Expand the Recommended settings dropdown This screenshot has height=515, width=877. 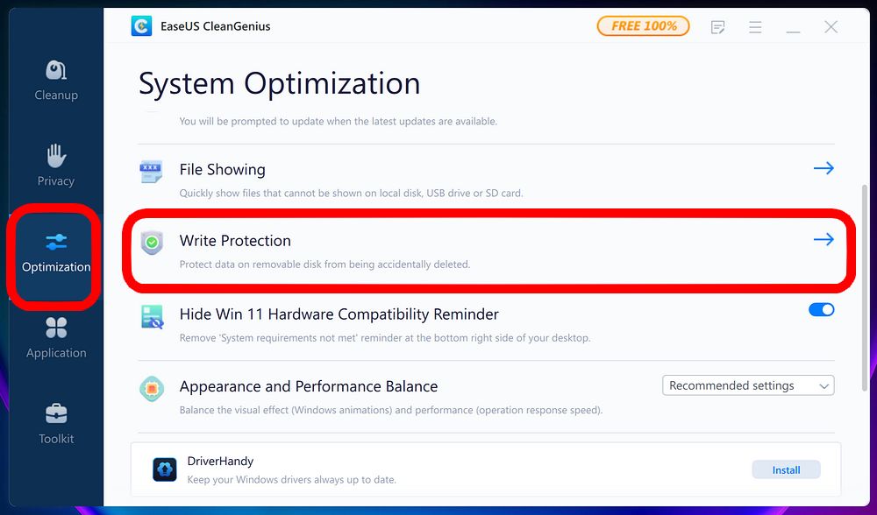[748, 385]
